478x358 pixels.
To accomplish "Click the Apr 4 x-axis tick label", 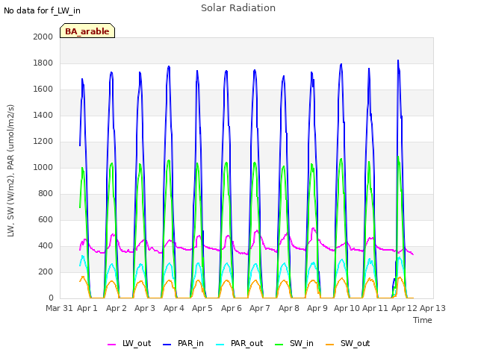I will (x=174, y=308).
